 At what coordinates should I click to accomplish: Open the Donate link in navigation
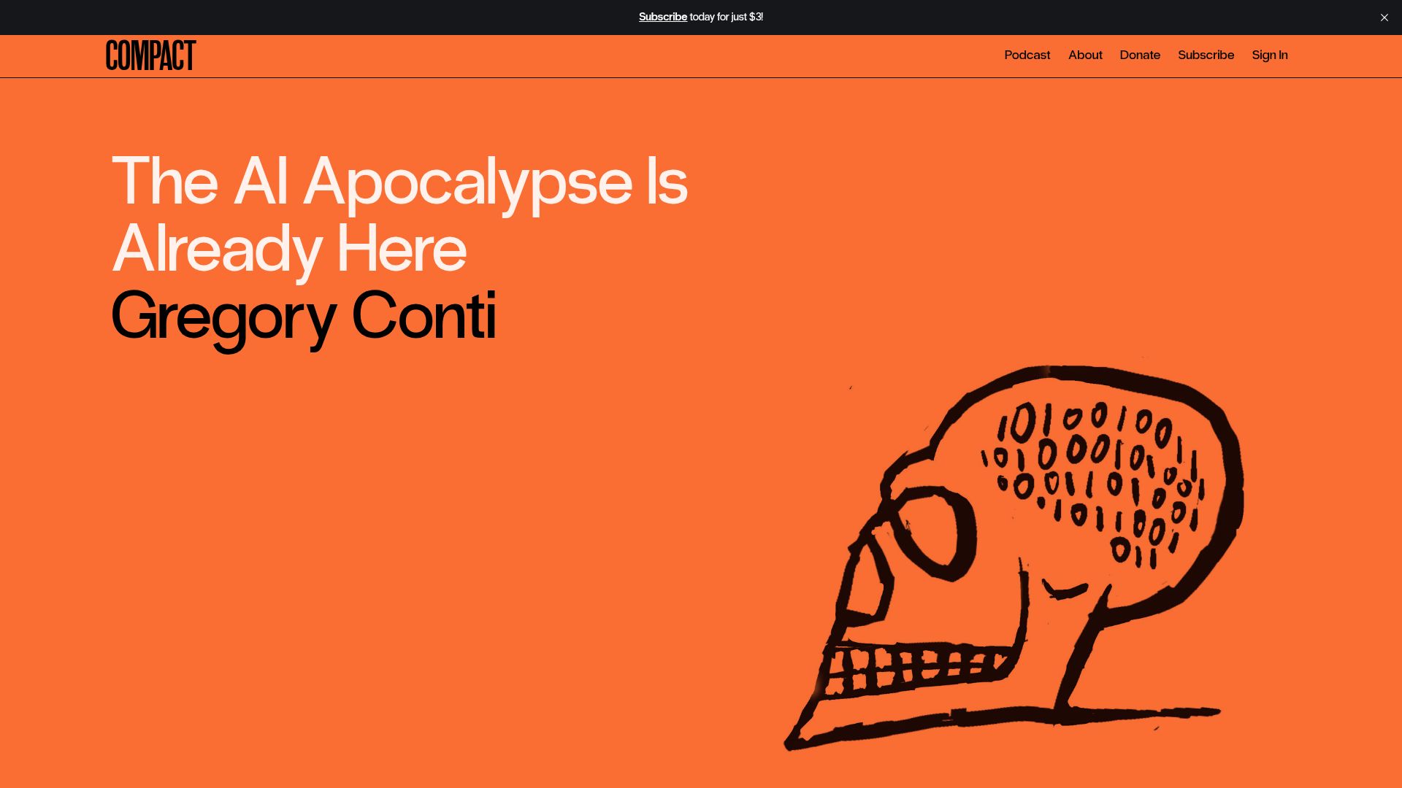1140,55
